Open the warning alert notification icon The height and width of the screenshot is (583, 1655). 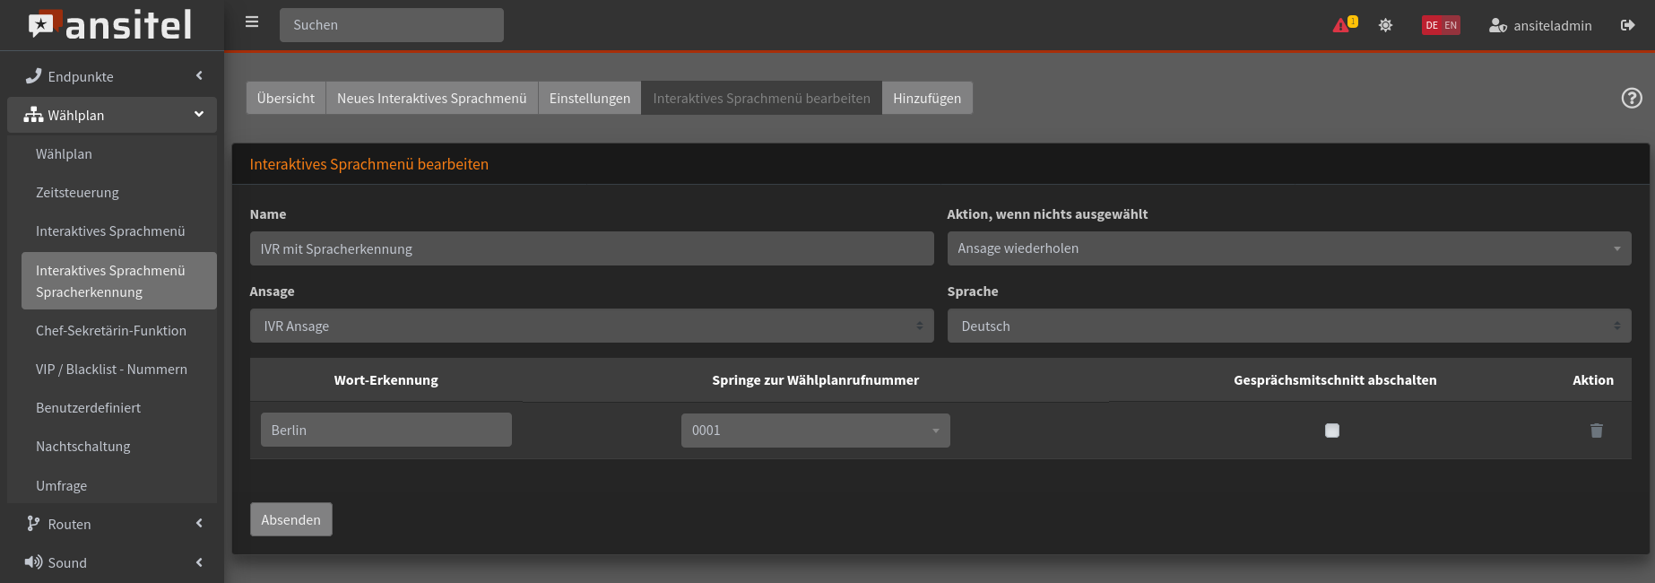coord(1342,25)
